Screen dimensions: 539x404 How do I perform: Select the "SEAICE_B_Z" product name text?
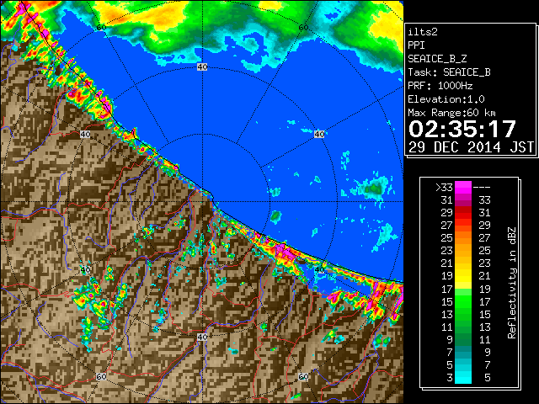(437, 59)
